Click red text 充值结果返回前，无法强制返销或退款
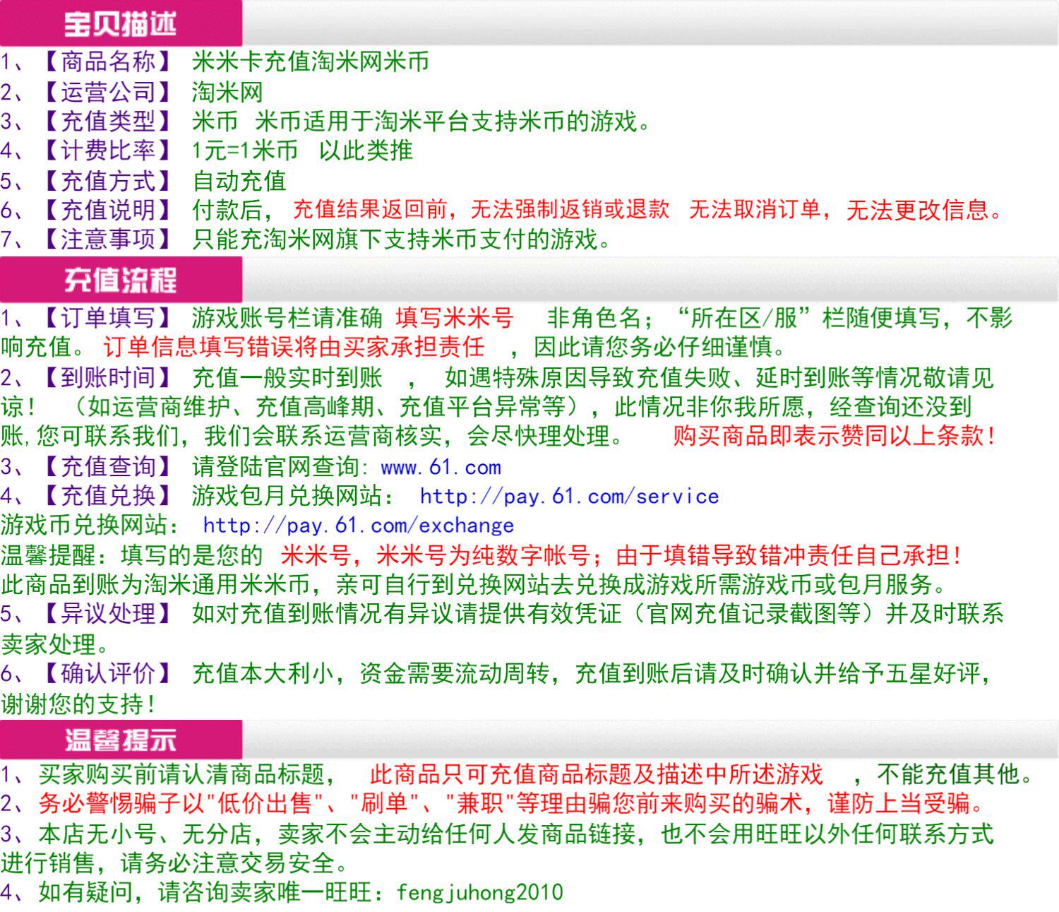Screen dimensions: 1059x912 tap(481, 210)
